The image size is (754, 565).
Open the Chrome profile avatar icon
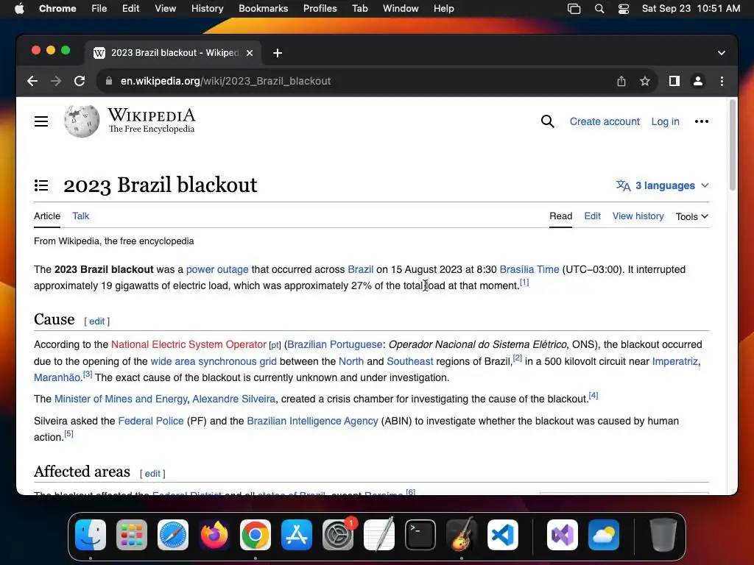click(x=698, y=81)
